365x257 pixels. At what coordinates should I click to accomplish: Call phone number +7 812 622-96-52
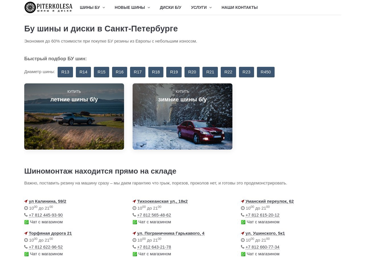pyautogui.click(x=46, y=247)
